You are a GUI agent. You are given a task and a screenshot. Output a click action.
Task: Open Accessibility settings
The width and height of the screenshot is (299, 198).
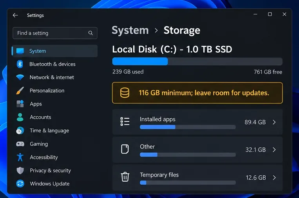tap(55, 157)
